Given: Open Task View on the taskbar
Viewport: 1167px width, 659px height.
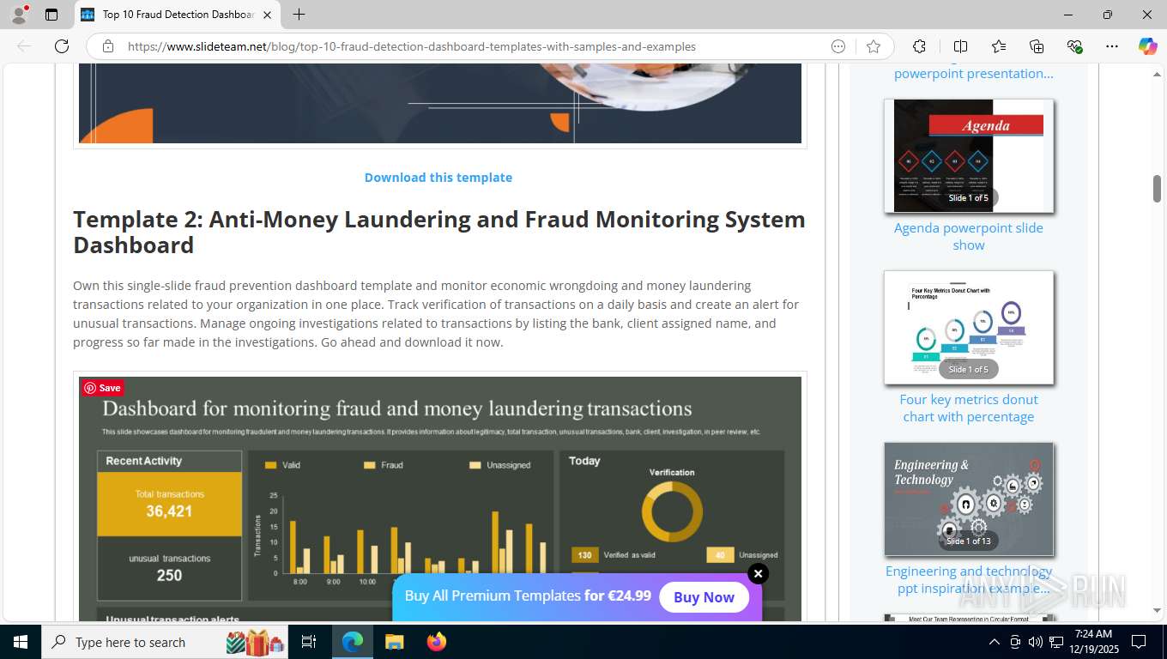Looking at the screenshot, I should [x=310, y=642].
